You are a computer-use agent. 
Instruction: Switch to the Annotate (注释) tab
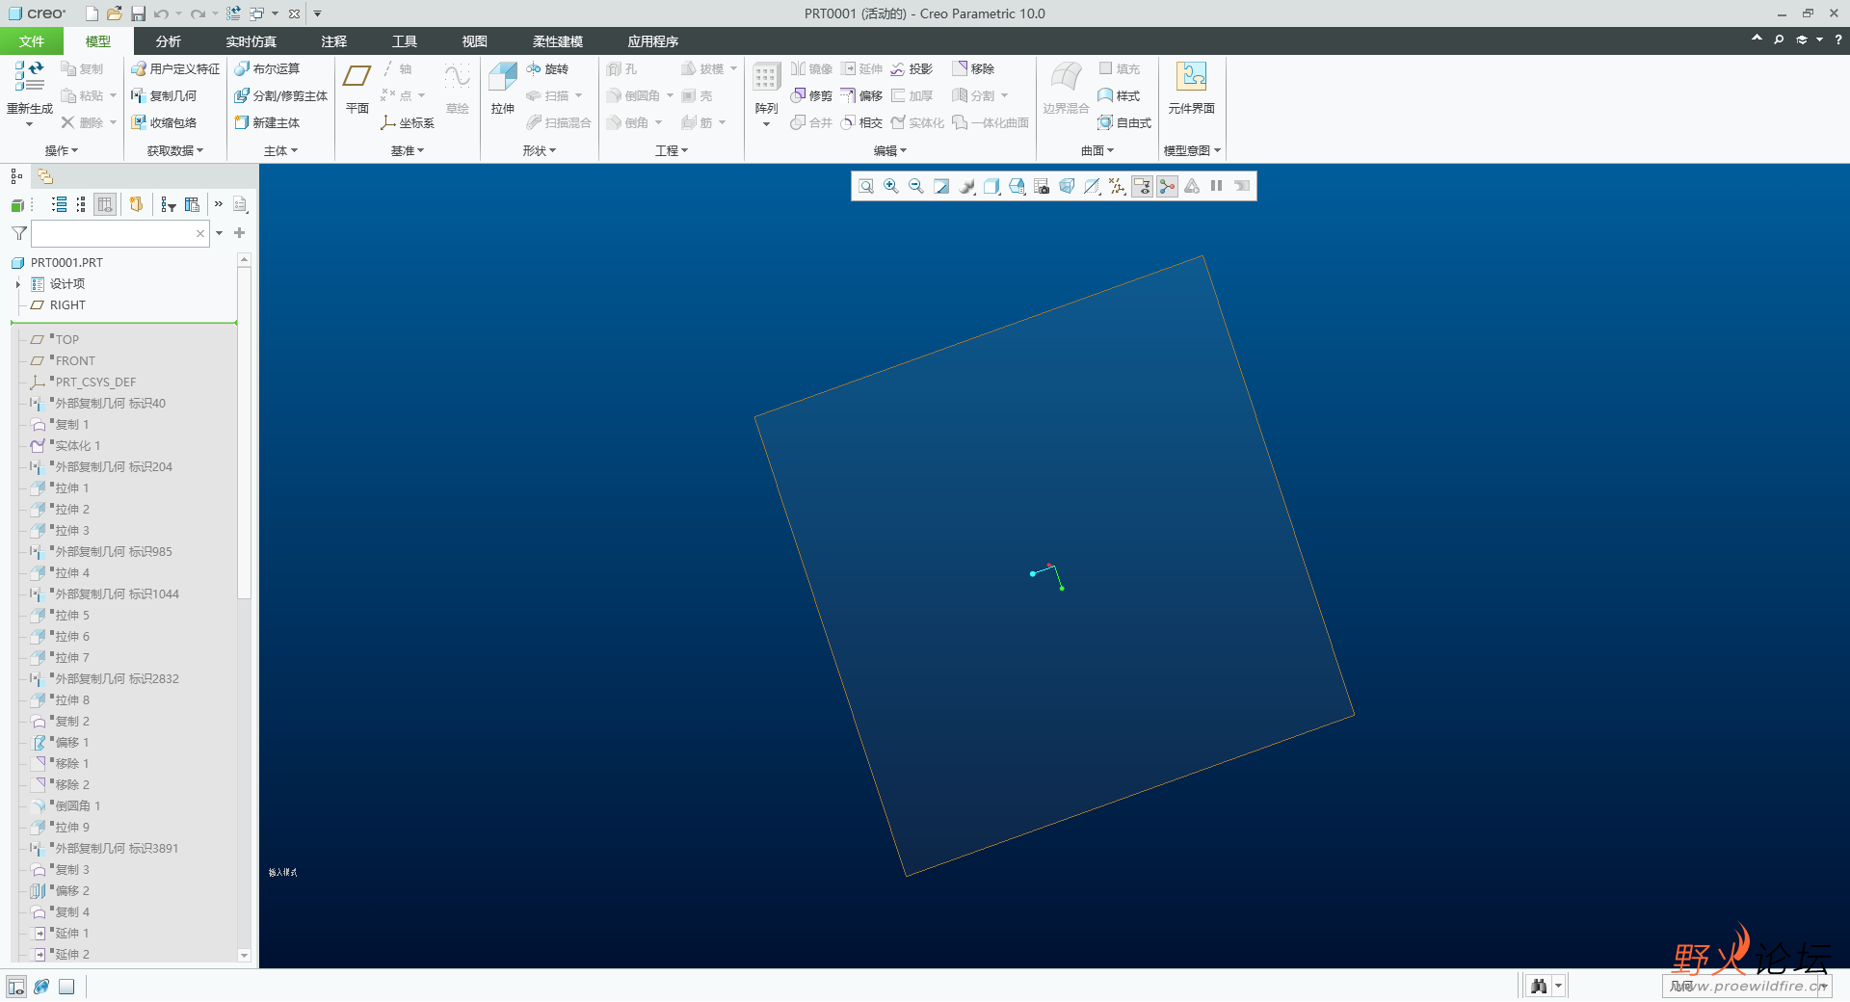pyautogui.click(x=334, y=41)
